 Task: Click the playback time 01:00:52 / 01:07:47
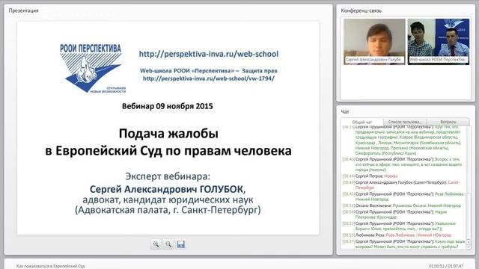coord(446,266)
